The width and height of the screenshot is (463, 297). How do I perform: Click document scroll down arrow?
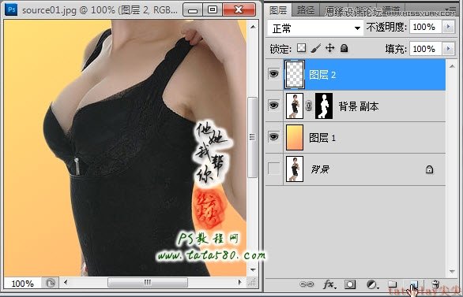tap(253, 269)
